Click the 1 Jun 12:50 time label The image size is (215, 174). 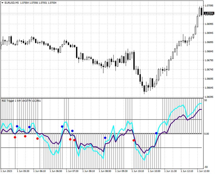point(203,171)
